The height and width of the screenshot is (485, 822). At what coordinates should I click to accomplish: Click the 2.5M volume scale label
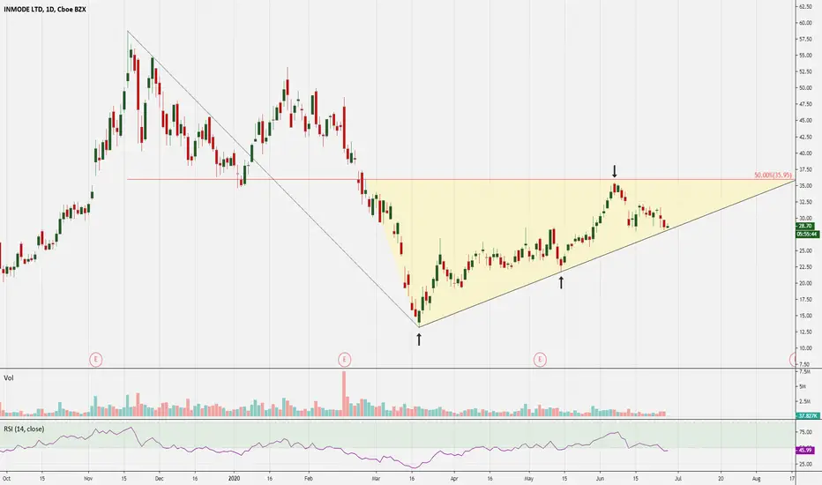point(804,401)
